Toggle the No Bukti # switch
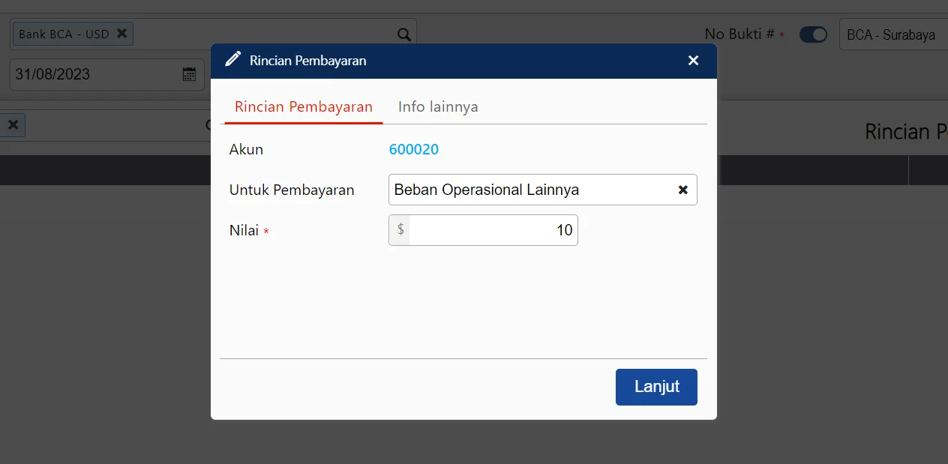948x464 pixels. (x=812, y=34)
